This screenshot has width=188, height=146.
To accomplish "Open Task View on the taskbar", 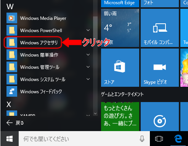I will click(159, 139).
